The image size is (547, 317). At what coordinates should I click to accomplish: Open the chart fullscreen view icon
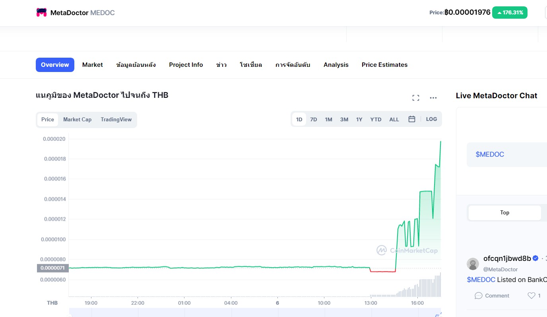point(416,98)
